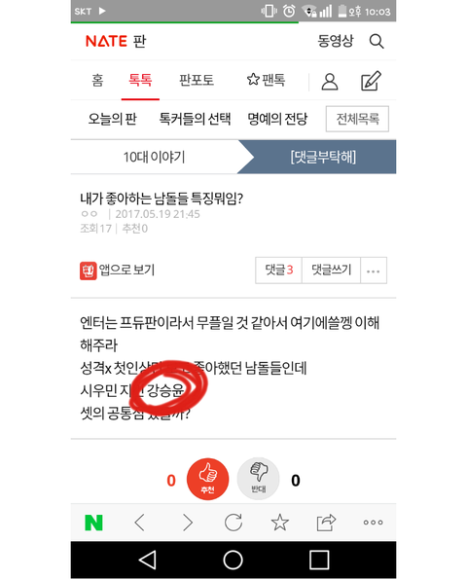
Task: Bookmark page with browser star icon
Action: (x=280, y=523)
